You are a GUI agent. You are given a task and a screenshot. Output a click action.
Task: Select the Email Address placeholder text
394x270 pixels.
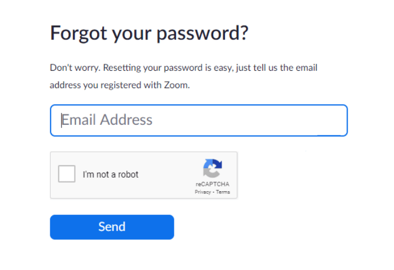click(x=107, y=120)
